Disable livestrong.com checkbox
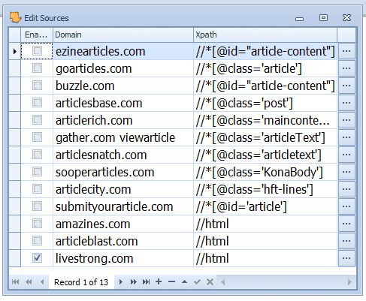This screenshot has width=366, height=301. pos(37,258)
